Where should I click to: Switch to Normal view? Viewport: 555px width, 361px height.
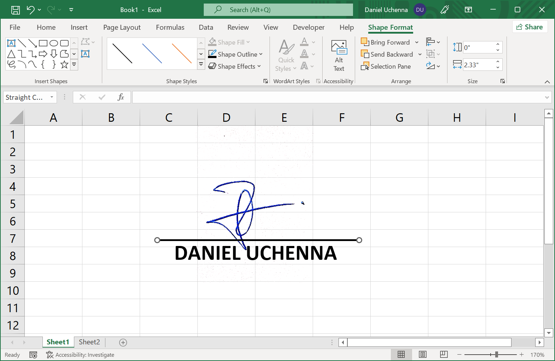pyautogui.click(x=401, y=354)
